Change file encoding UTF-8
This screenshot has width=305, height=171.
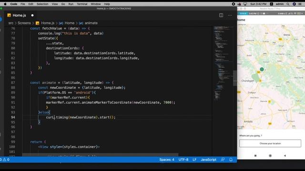[x=183, y=160]
